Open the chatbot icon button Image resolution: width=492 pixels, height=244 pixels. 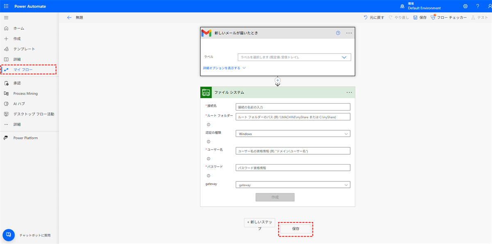tap(9, 235)
